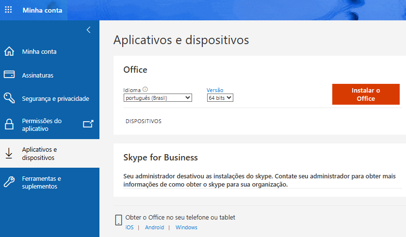406x237 pixels.
Task: Click the Aplicativos e dispositivos page title
Action: pyautogui.click(x=181, y=40)
